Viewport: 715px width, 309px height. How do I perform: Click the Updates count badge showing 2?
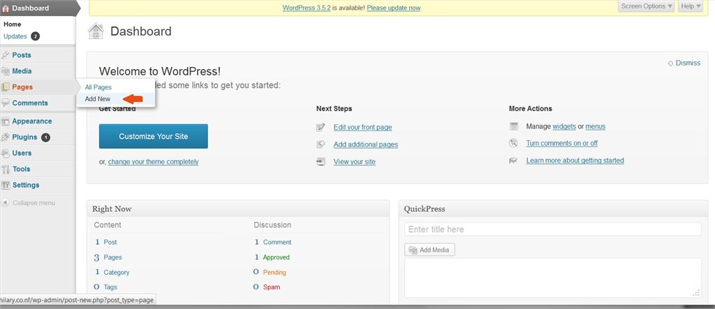click(x=36, y=36)
